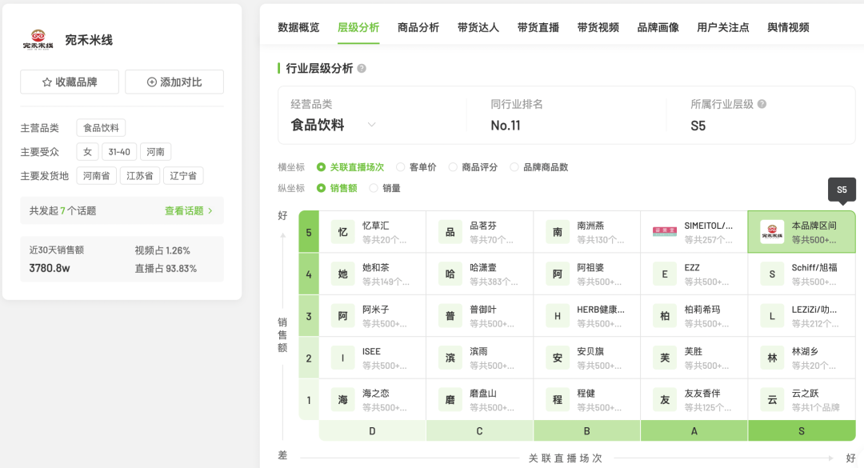Click the 林湖乡 brand avatar icon
The image size is (864, 468).
[772, 358]
